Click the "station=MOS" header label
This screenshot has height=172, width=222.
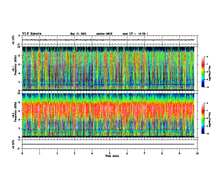tap(104, 34)
